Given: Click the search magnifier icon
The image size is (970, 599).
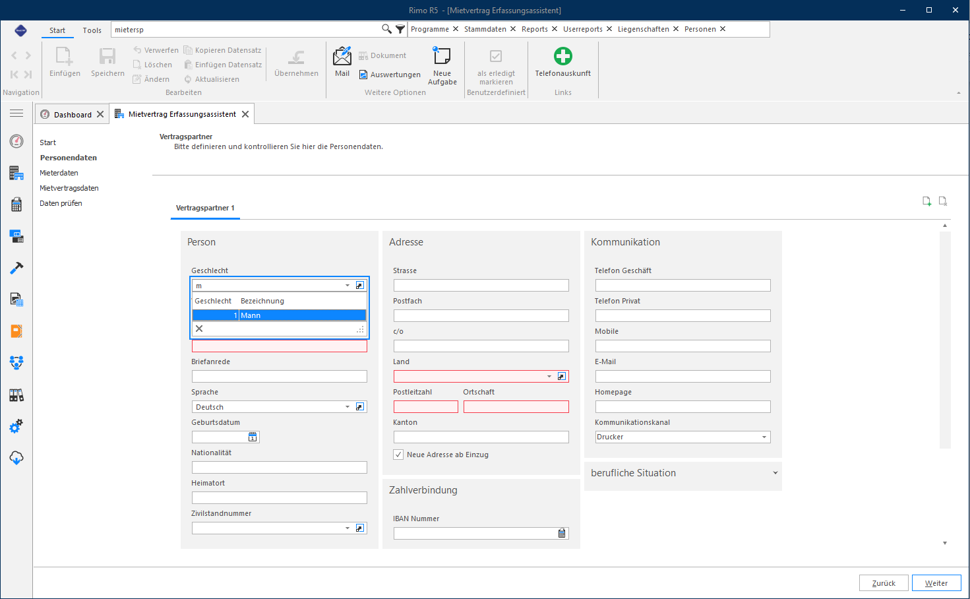Looking at the screenshot, I should pyautogui.click(x=387, y=29).
